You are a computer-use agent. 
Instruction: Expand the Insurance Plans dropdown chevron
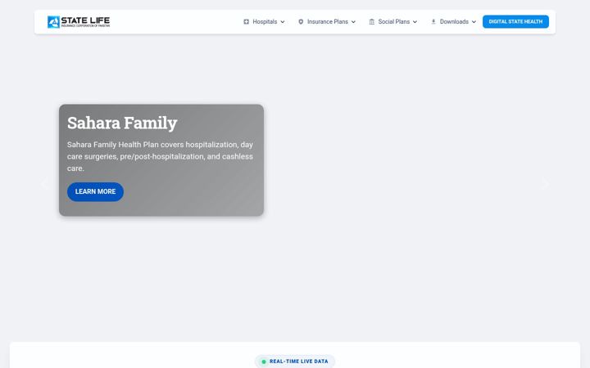tap(353, 22)
